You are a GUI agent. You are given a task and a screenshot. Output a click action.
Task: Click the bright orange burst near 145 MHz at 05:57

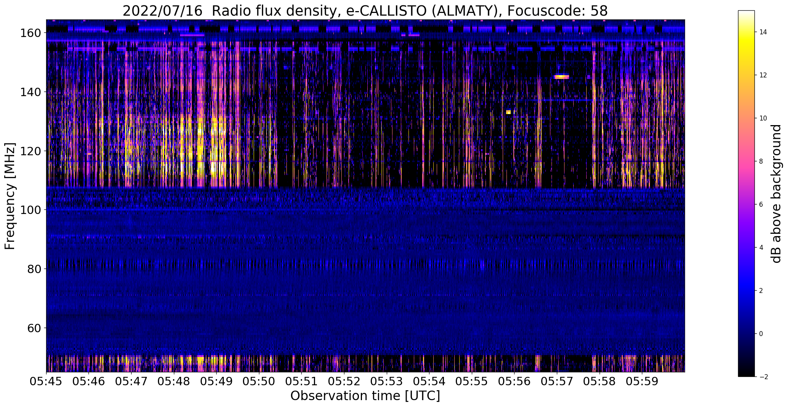pos(561,77)
